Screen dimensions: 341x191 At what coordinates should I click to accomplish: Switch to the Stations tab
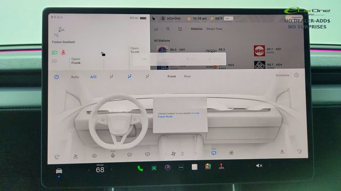pyautogui.click(x=197, y=29)
